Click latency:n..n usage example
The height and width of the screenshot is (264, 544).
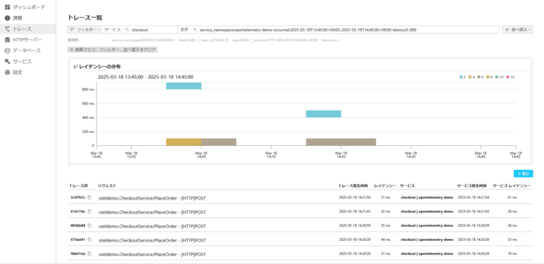click(330, 40)
